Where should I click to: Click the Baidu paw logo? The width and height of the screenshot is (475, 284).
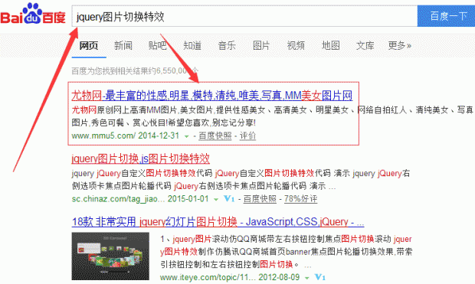pyautogui.click(x=33, y=14)
